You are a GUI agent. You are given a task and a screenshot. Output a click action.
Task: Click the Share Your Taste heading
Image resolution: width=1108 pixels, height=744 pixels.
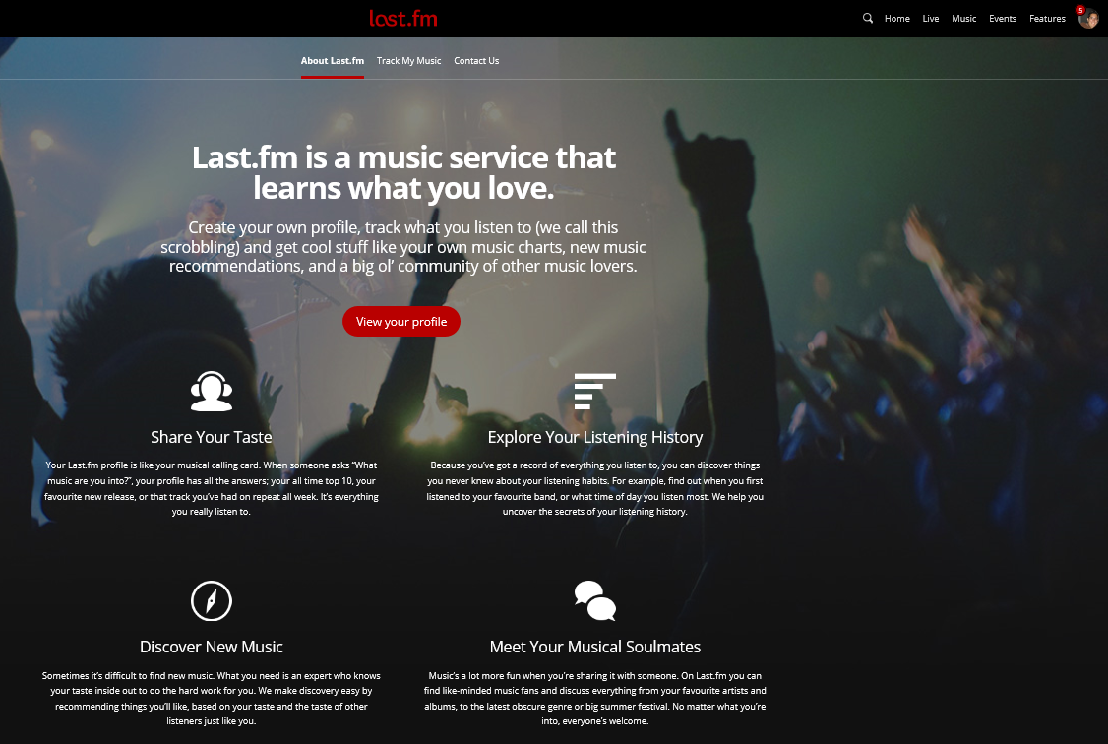click(x=212, y=437)
